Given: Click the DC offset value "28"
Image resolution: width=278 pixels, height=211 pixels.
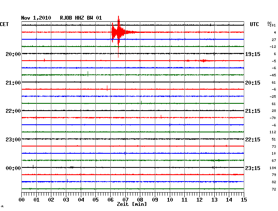Looking at the screenshot, I should (x=274, y=111).
